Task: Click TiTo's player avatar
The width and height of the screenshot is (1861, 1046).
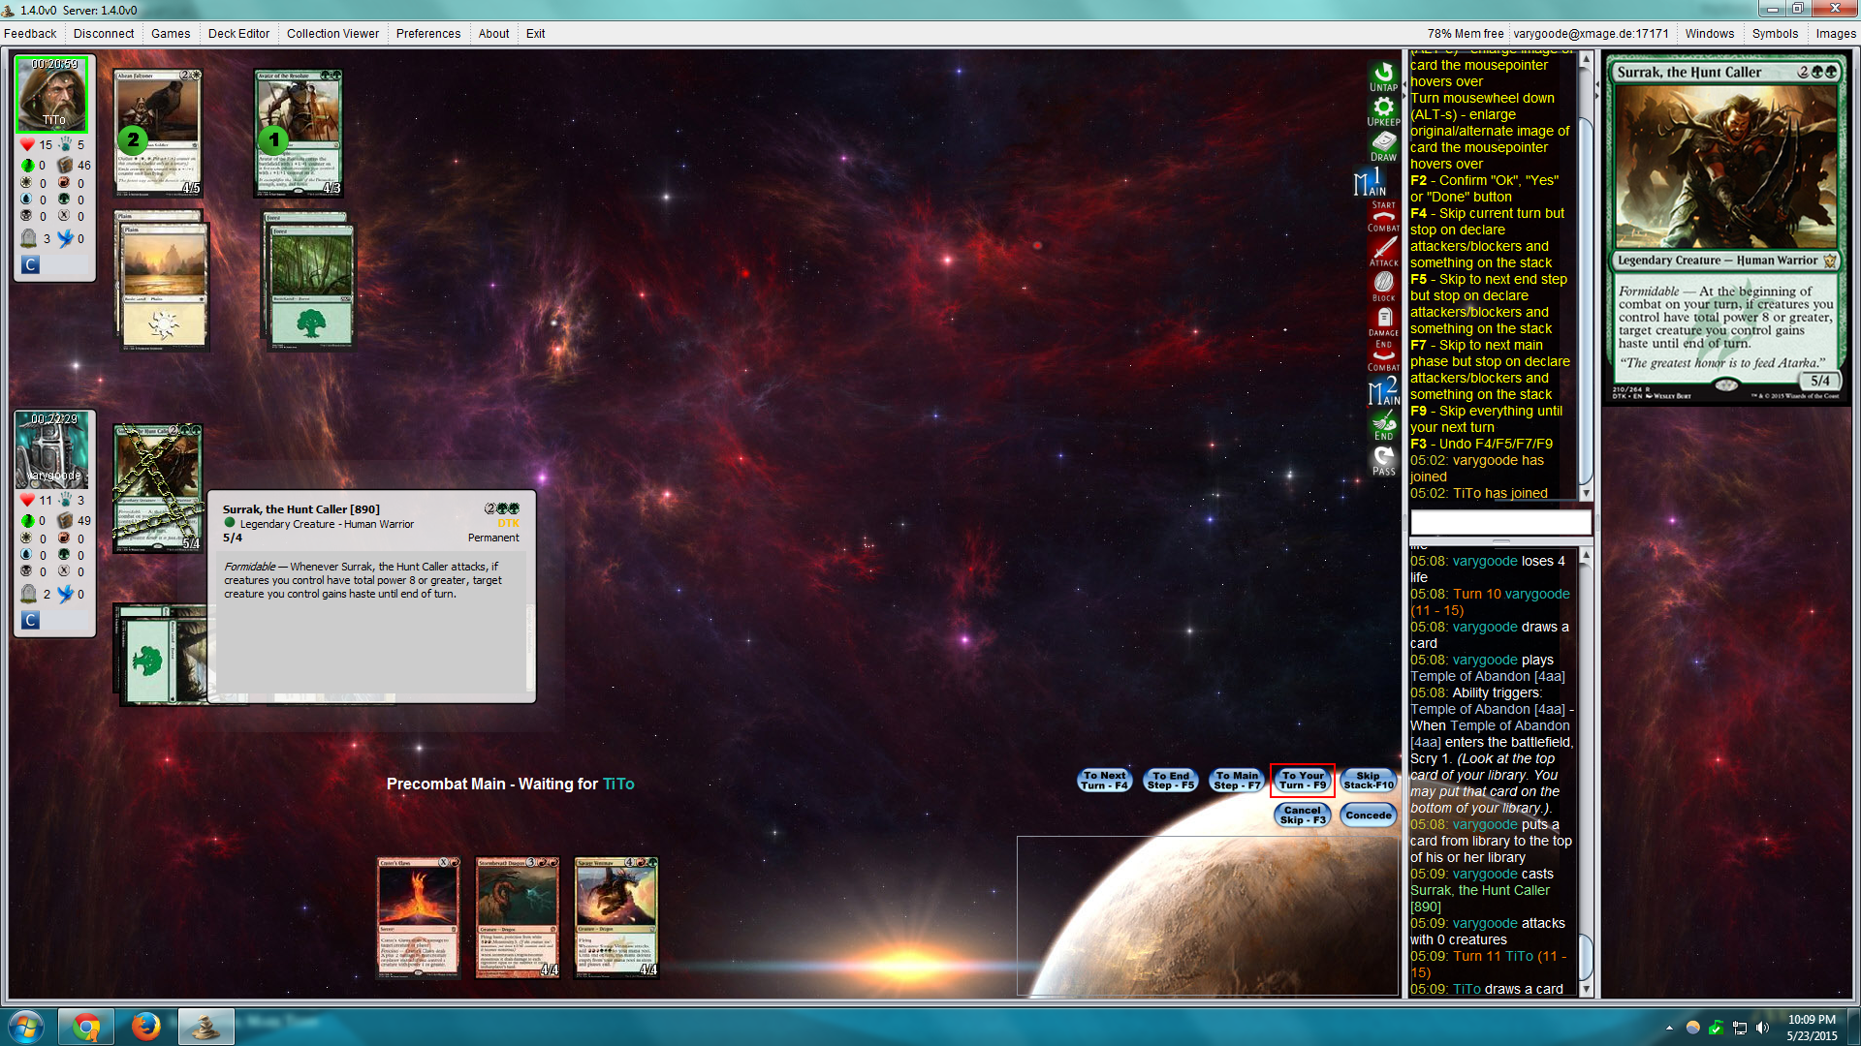Action: (52, 94)
